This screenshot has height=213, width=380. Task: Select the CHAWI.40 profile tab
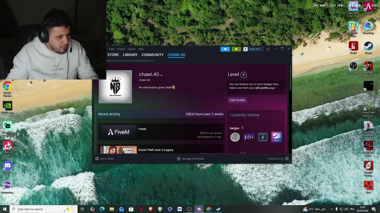176,55
